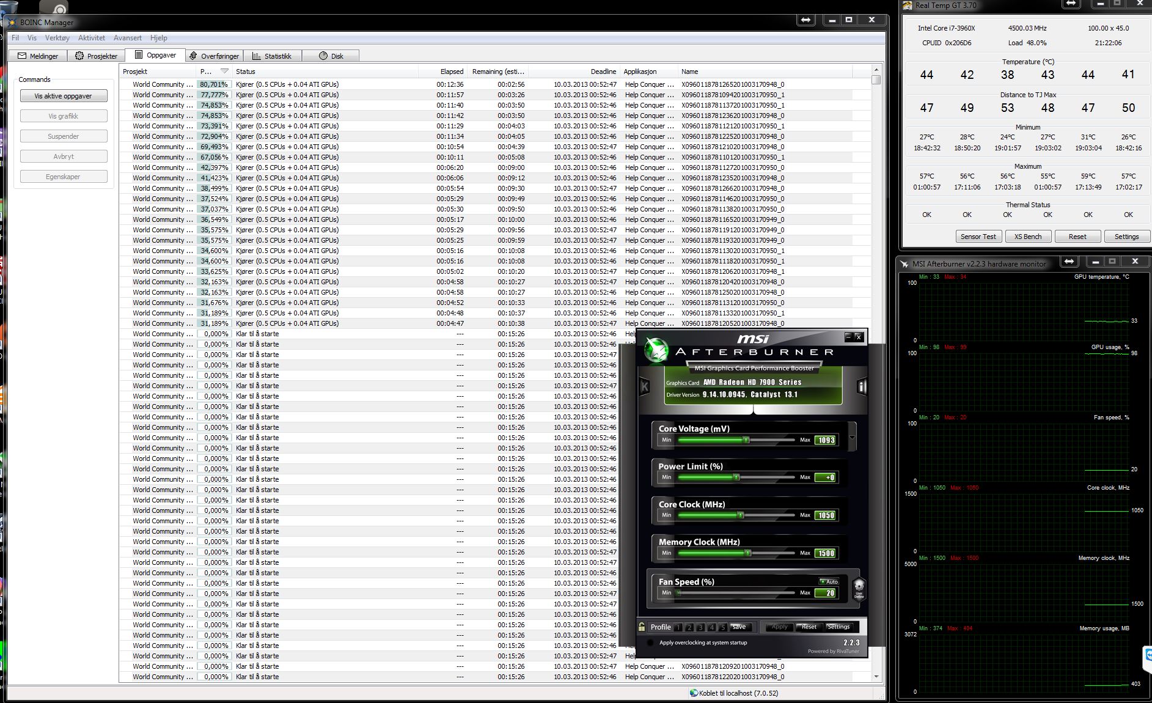Click the hardware monitor title bar icon
Image resolution: width=1152 pixels, height=703 pixels.
point(904,264)
